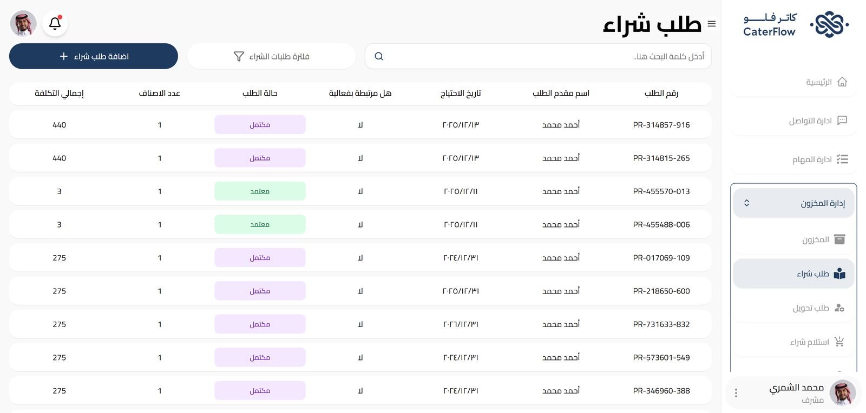Click مكتمل status badge for PR-314857-916
This screenshot has height=413, width=866.
click(260, 125)
